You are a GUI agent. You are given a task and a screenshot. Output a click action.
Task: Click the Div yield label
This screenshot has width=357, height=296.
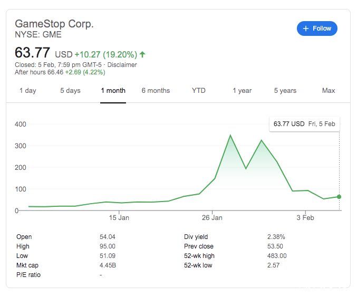coord(196,237)
